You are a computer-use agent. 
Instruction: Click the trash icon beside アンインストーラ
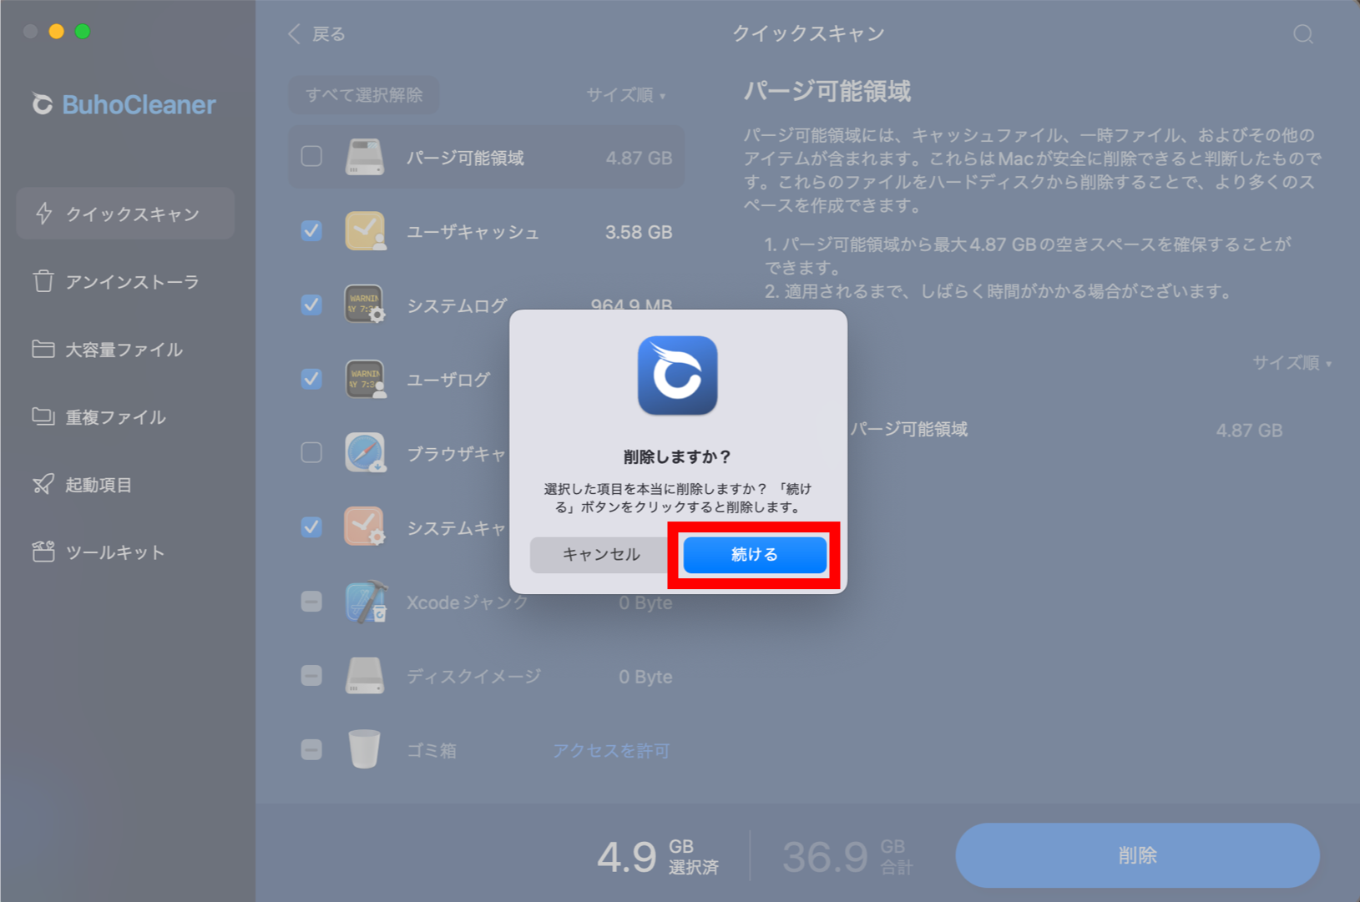coord(43,281)
